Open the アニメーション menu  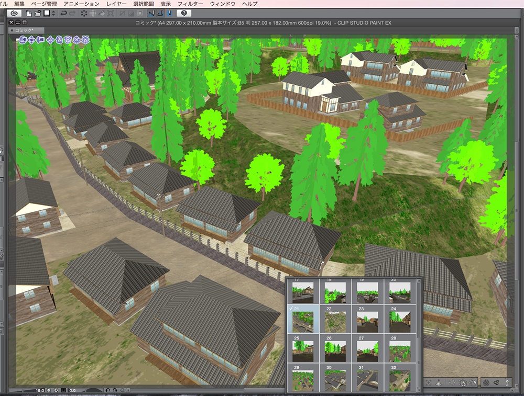(81, 4)
